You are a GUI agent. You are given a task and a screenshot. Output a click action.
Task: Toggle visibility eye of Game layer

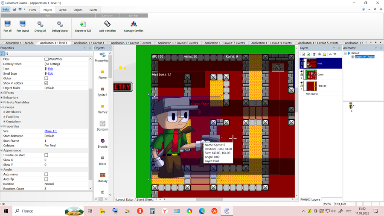coord(302,72)
